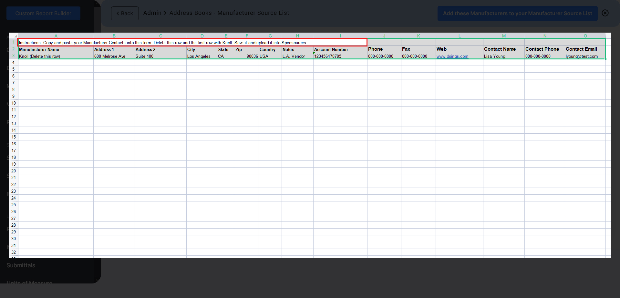Click the Knoll (Delete this row) cell
Screen dimensions: 620x298
(56, 56)
